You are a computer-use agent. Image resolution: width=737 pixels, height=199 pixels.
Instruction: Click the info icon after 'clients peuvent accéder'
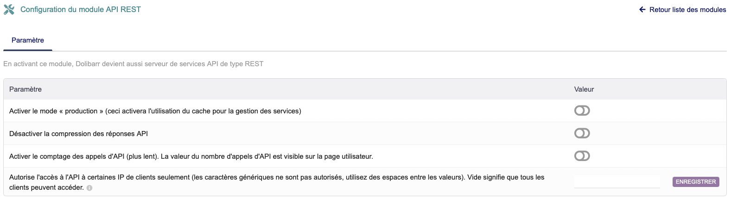click(89, 188)
